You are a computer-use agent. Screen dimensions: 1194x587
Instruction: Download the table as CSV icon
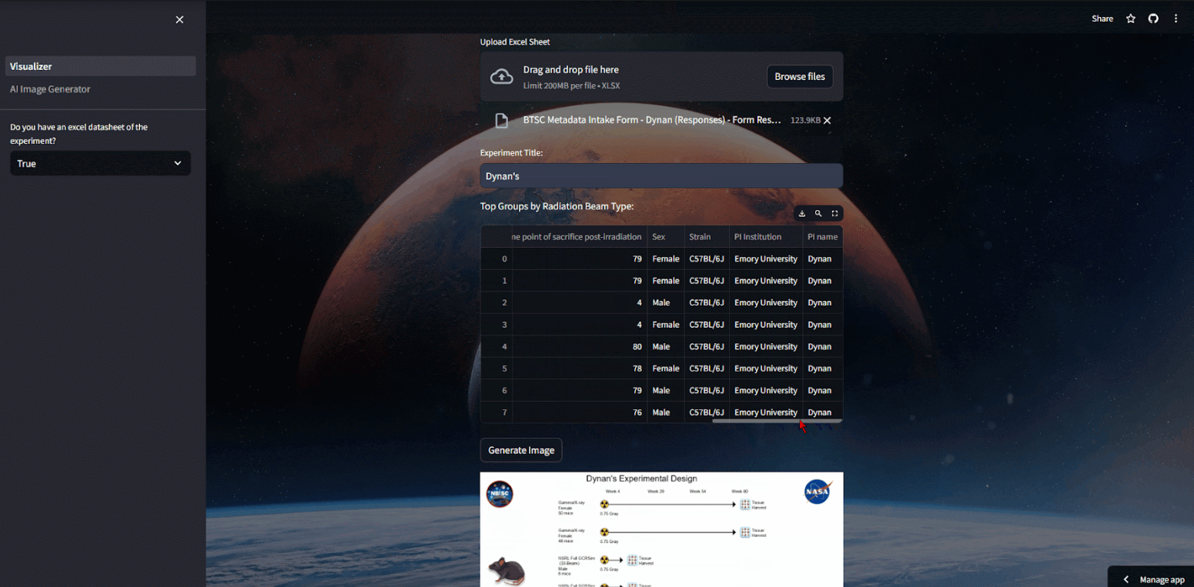[x=802, y=214]
